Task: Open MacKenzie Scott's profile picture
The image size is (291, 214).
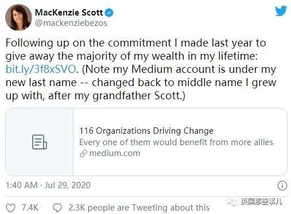Action: [18, 17]
